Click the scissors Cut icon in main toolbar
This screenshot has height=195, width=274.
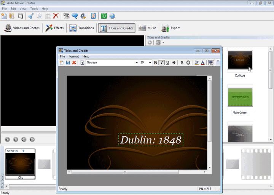(x=31, y=16)
